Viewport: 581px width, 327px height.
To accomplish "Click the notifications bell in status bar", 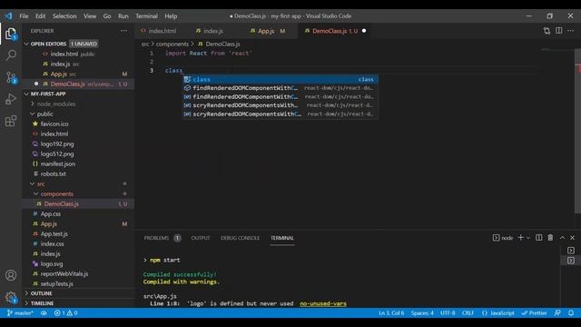I will (571, 312).
